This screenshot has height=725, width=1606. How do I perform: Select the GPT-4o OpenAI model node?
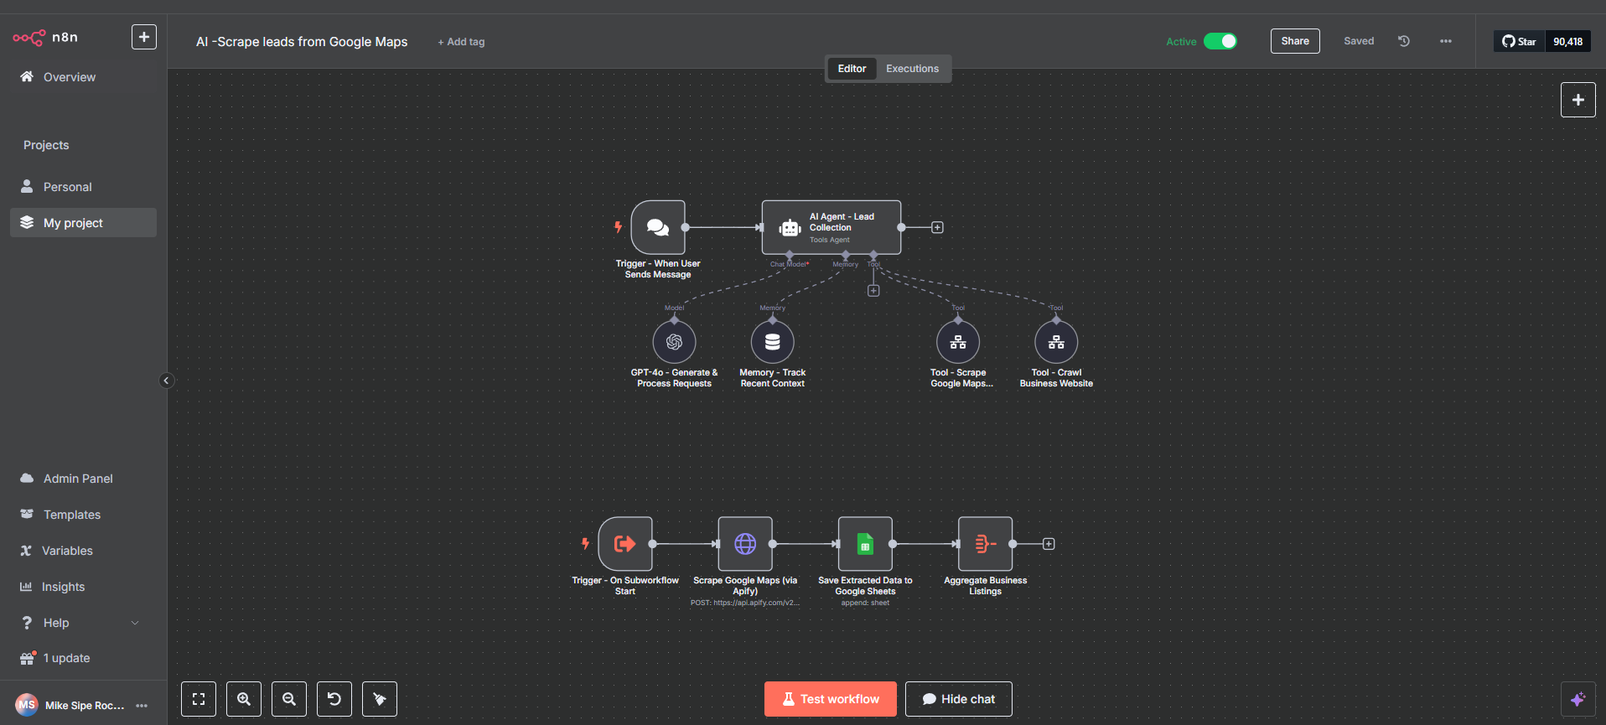click(x=675, y=342)
